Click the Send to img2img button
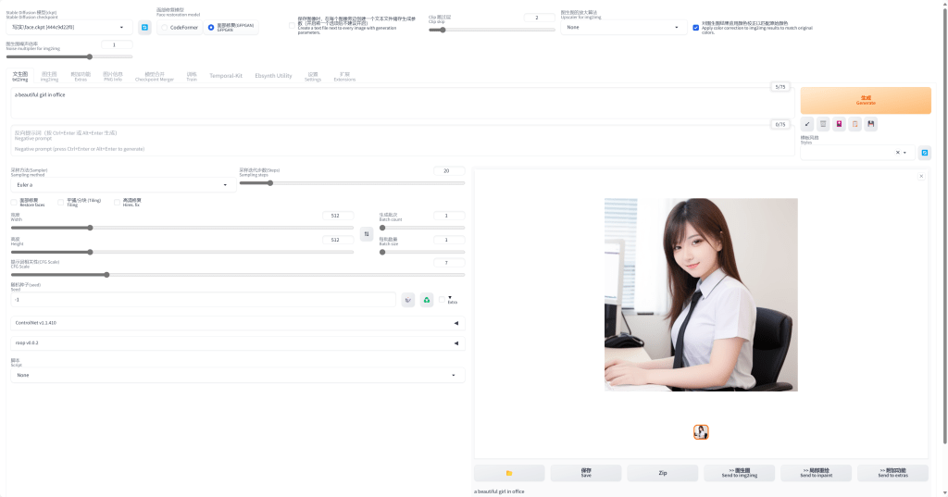Screen dimensions: 948x497 [x=739, y=473]
